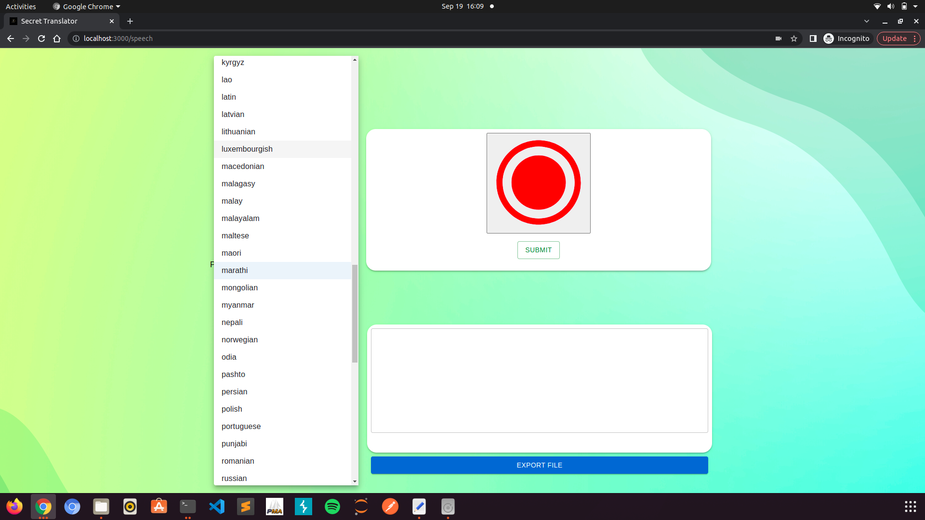Click the camera indicator in address bar
This screenshot has height=520, width=925.
pos(779,39)
